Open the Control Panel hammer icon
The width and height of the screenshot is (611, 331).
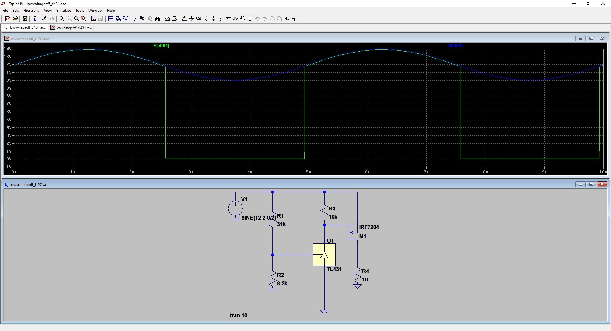tap(35, 19)
